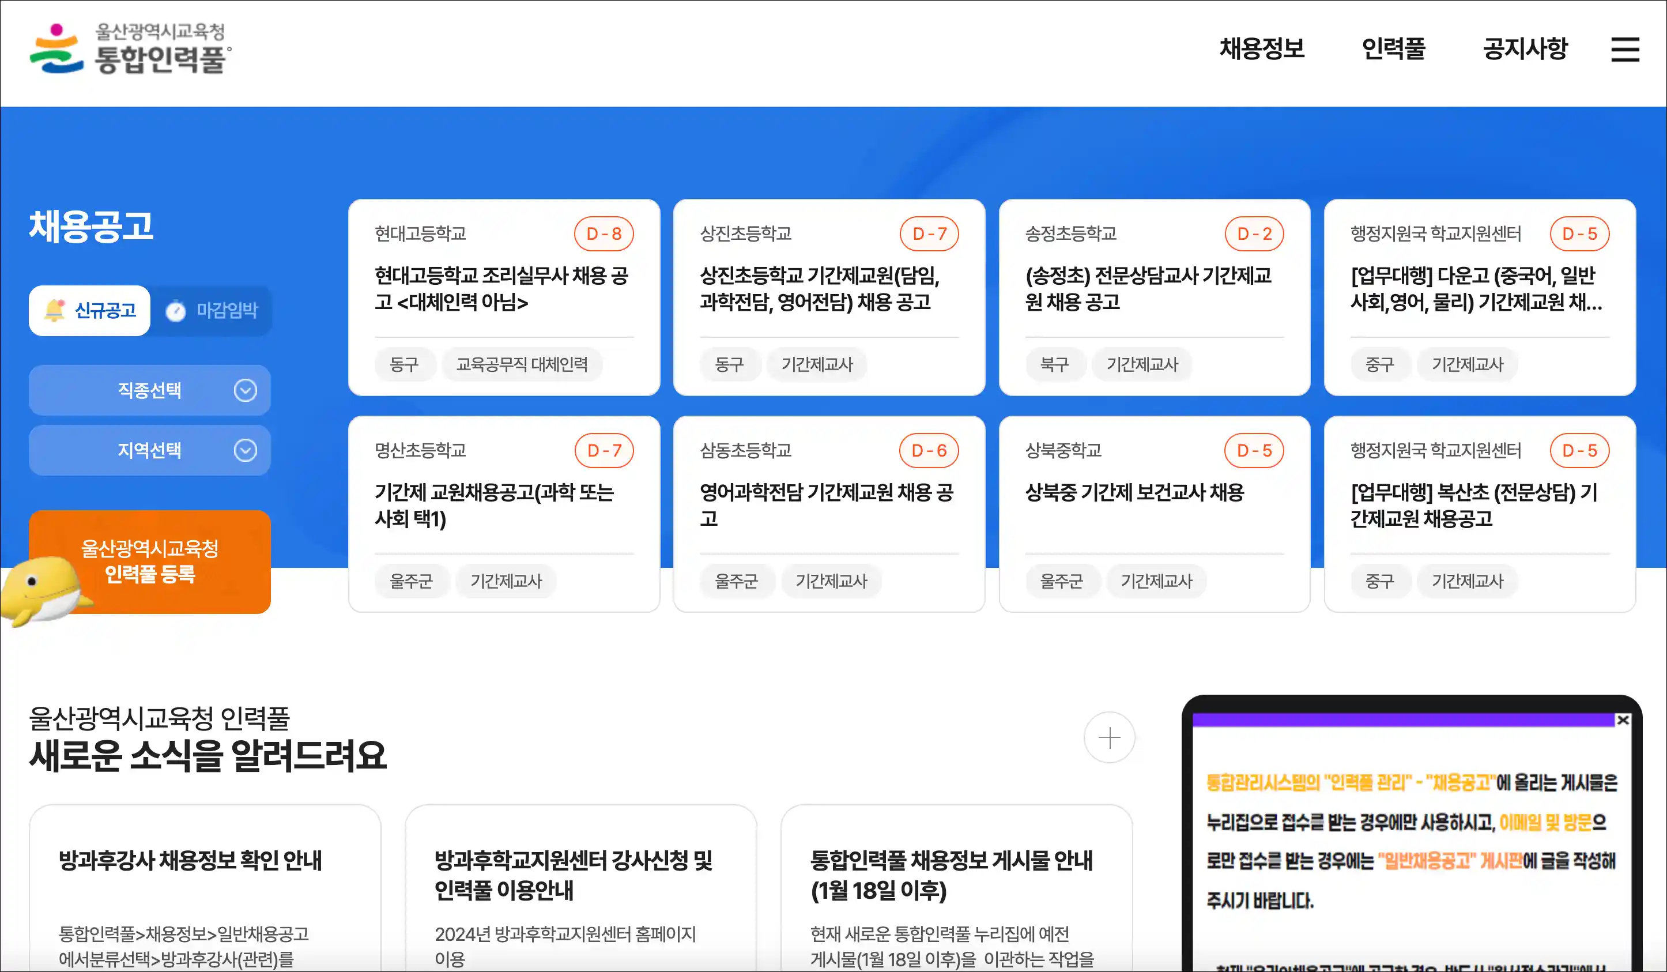Click 삼동초등학교 school name label

point(745,451)
